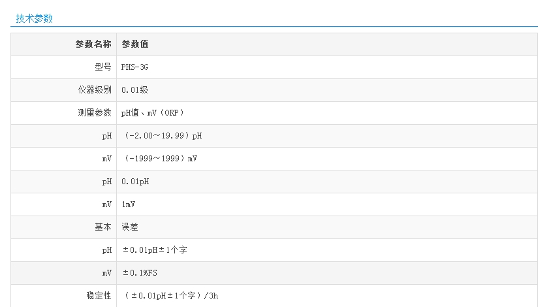Click the PHS-3G model value
The image size is (549, 307).
135,67
